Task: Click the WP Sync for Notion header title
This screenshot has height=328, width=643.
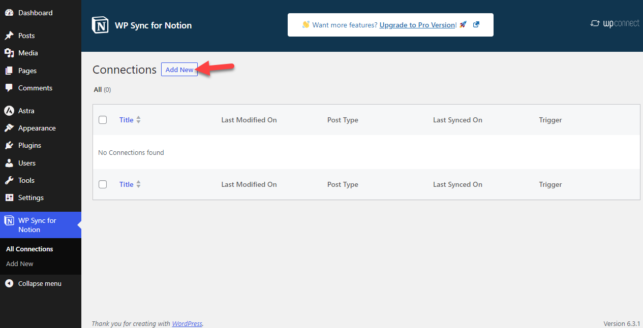Action: coord(153,25)
